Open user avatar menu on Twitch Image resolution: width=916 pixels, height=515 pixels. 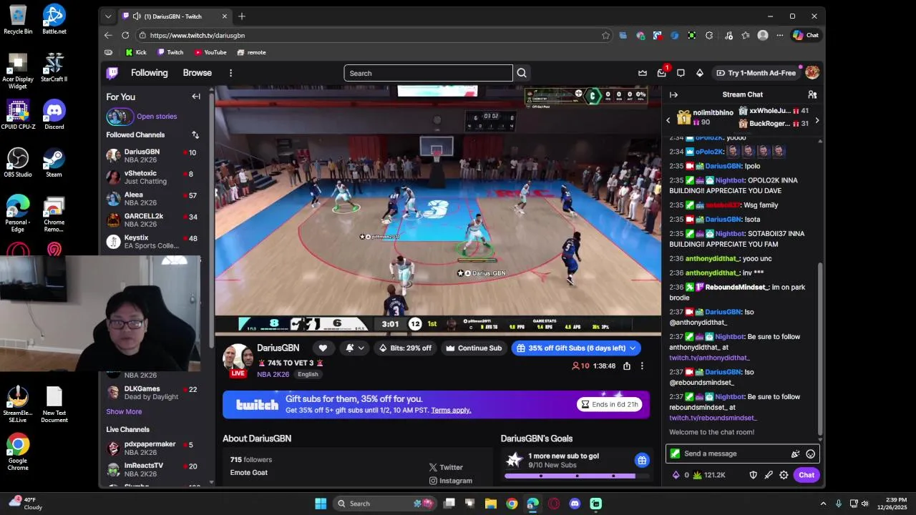(812, 72)
